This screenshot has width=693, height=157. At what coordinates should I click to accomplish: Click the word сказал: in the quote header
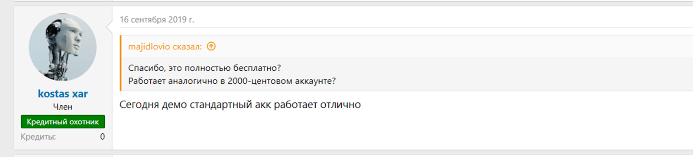187,47
